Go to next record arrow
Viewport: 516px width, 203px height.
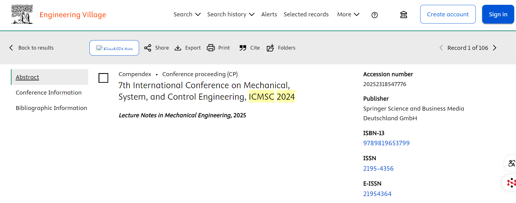pos(495,48)
